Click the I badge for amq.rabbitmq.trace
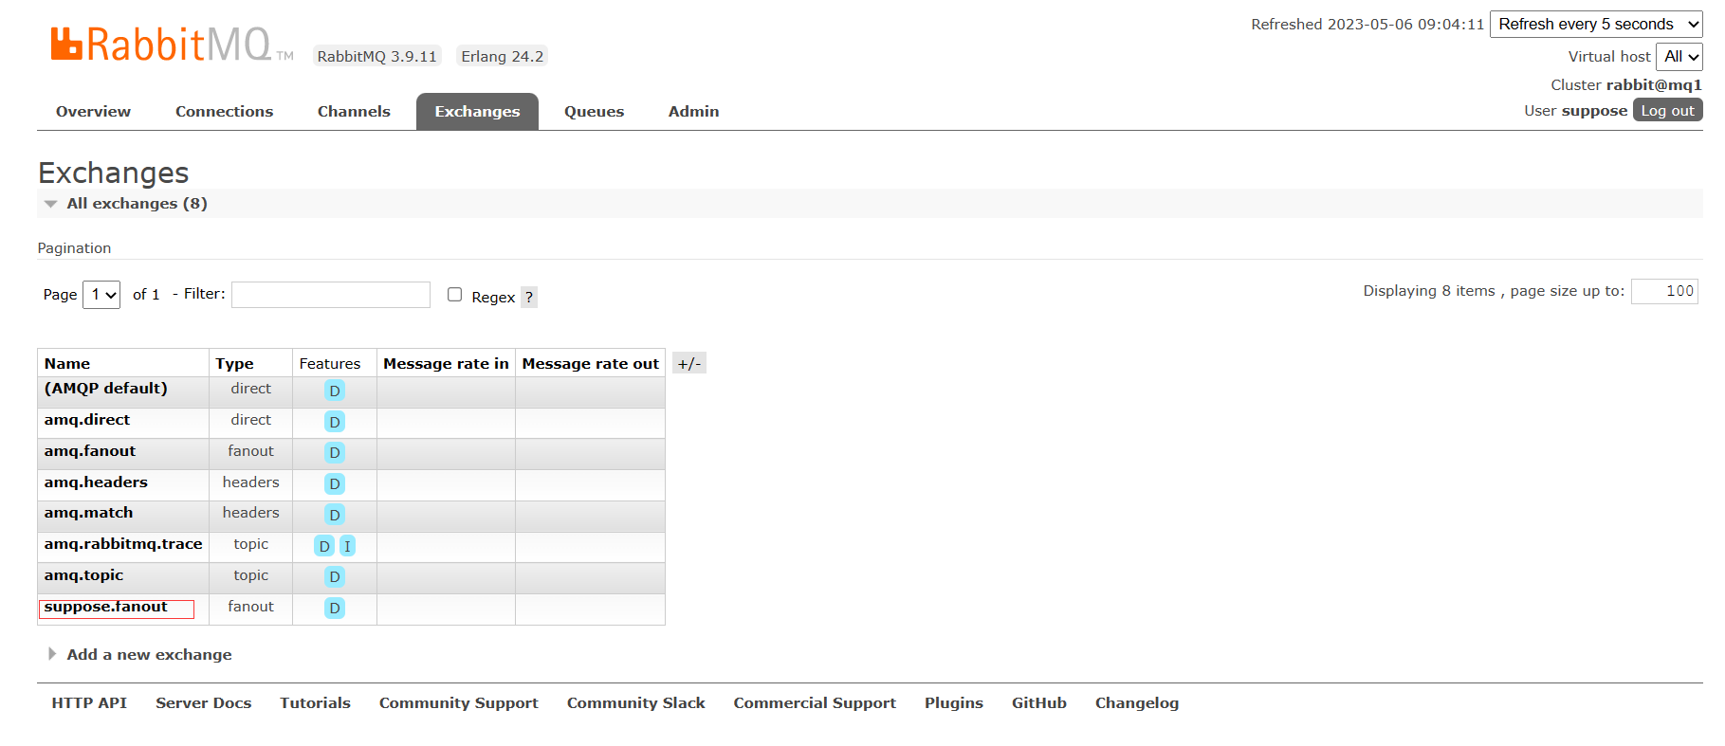The height and width of the screenshot is (746, 1725). tap(347, 546)
